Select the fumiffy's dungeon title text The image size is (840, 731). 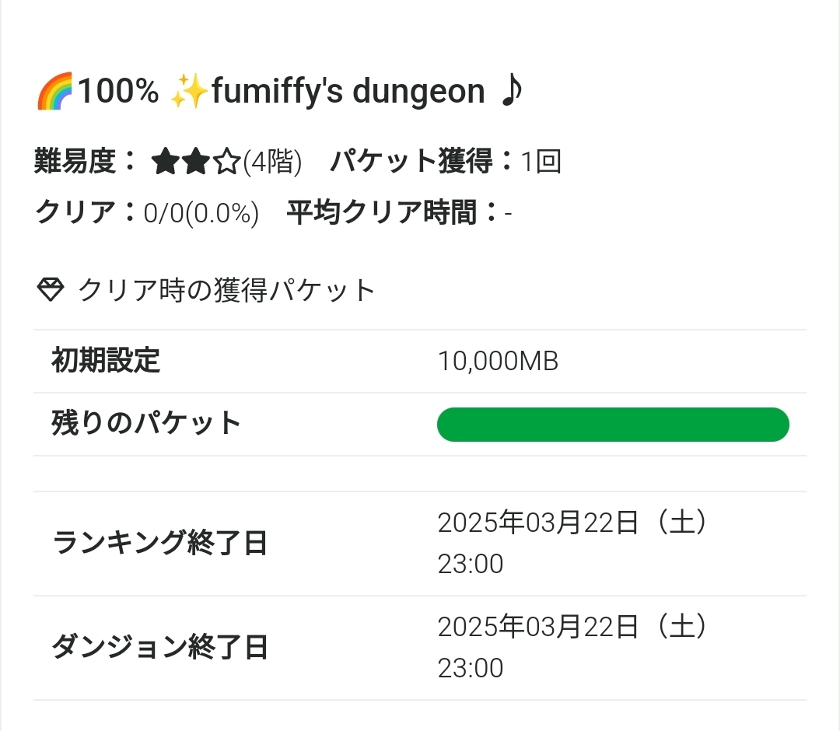point(348,92)
